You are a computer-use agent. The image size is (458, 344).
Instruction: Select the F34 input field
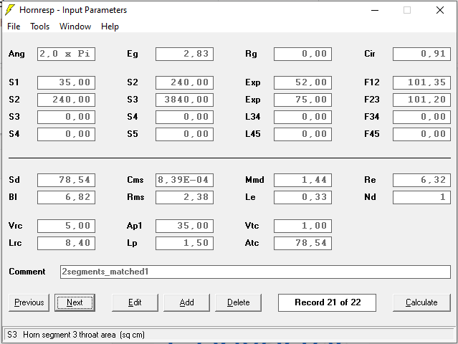tap(421, 117)
